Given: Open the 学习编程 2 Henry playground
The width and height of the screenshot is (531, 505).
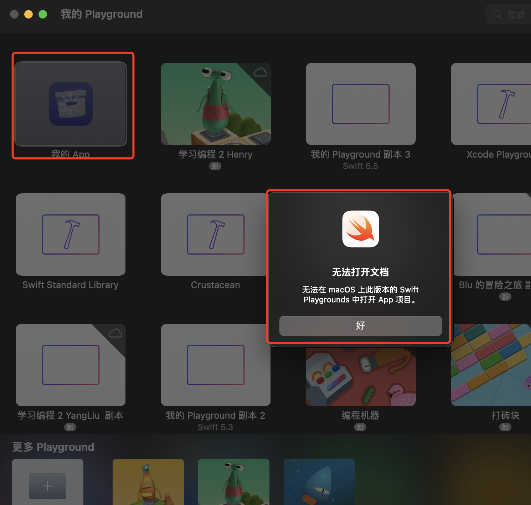Looking at the screenshot, I should tap(216, 104).
